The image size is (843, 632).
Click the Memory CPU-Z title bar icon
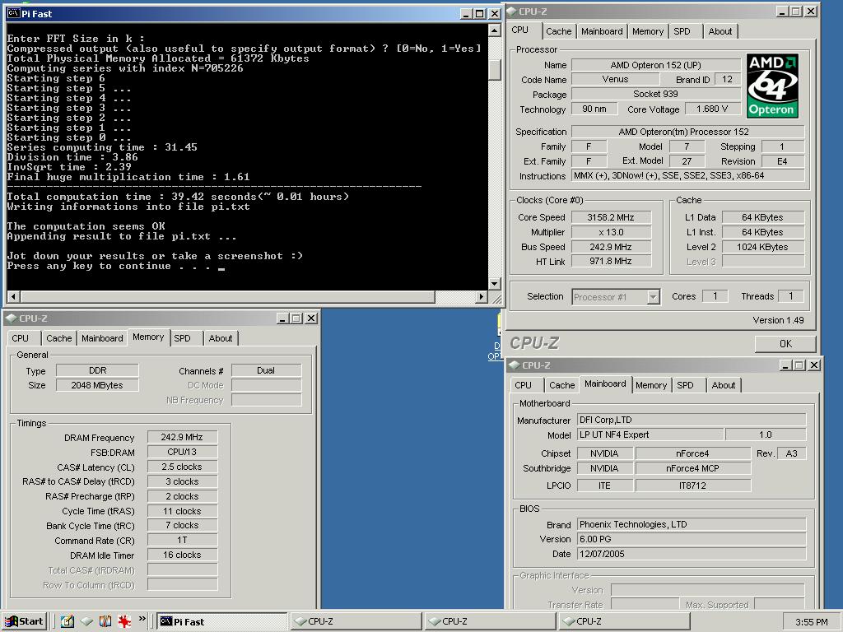click(x=12, y=318)
